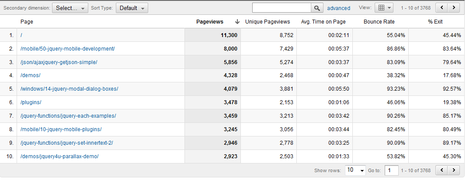Focus the table search text box
466x180 pixels.
click(x=281, y=8)
